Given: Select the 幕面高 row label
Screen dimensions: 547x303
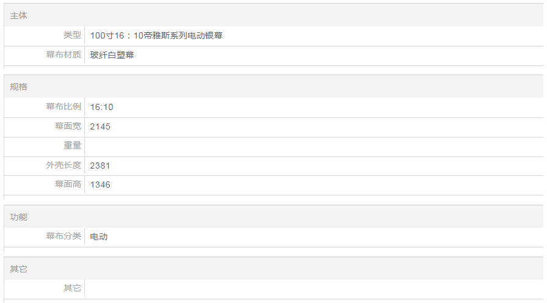Looking at the screenshot, I should (68, 184).
